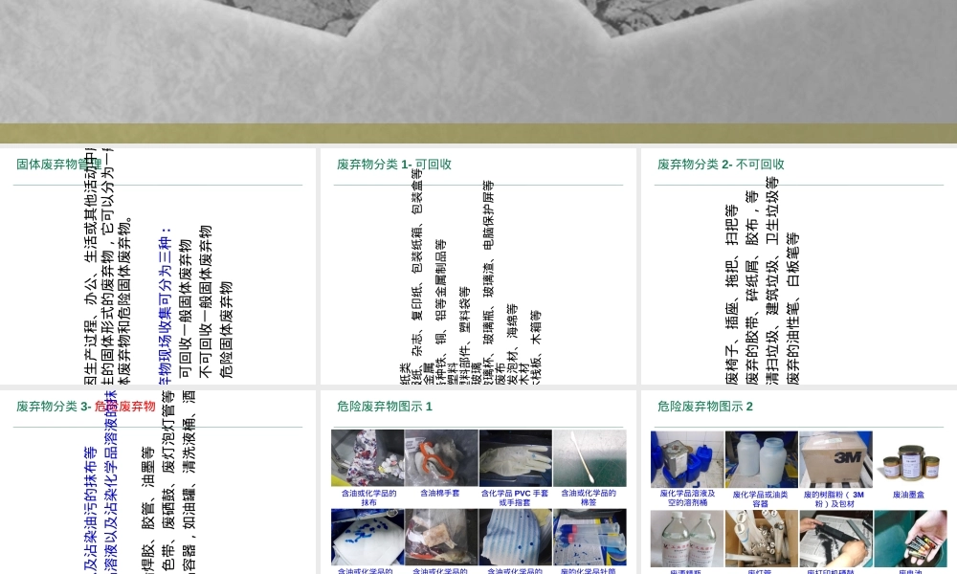957x574 pixels.
Task: Click rotated line containing 废灯泡灯管等
Action: pyautogui.click(x=168, y=481)
